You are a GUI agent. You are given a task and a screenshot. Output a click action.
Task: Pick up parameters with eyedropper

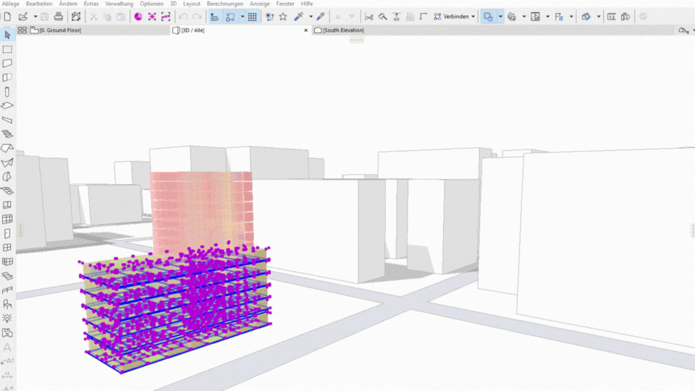click(x=299, y=17)
